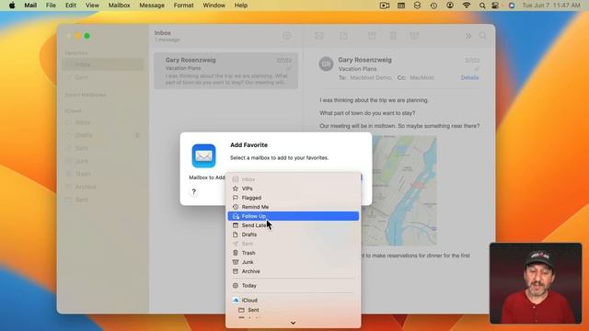Click the menu bar date and time

coord(551,6)
